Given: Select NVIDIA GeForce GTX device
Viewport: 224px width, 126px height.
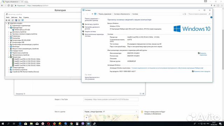Looking at the screenshot, I should point(22,30).
